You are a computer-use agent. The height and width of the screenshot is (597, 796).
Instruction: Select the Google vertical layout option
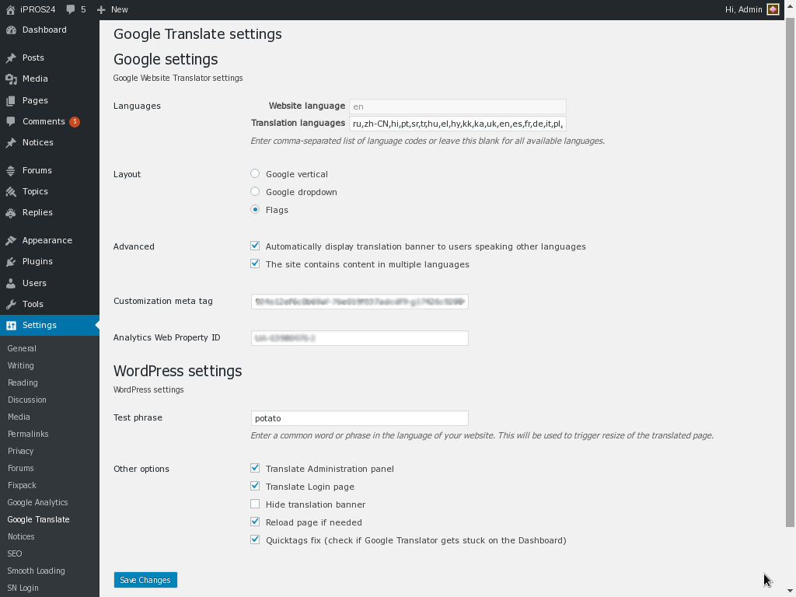pyautogui.click(x=255, y=174)
